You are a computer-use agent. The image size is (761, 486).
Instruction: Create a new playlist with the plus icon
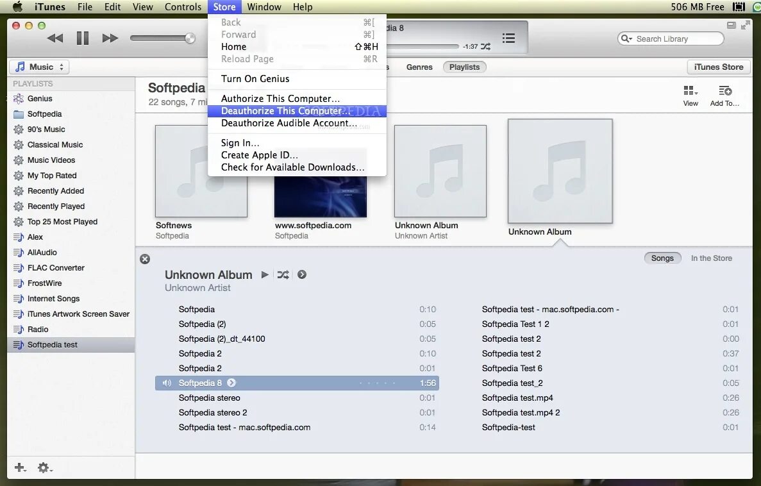tap(19, 468)
